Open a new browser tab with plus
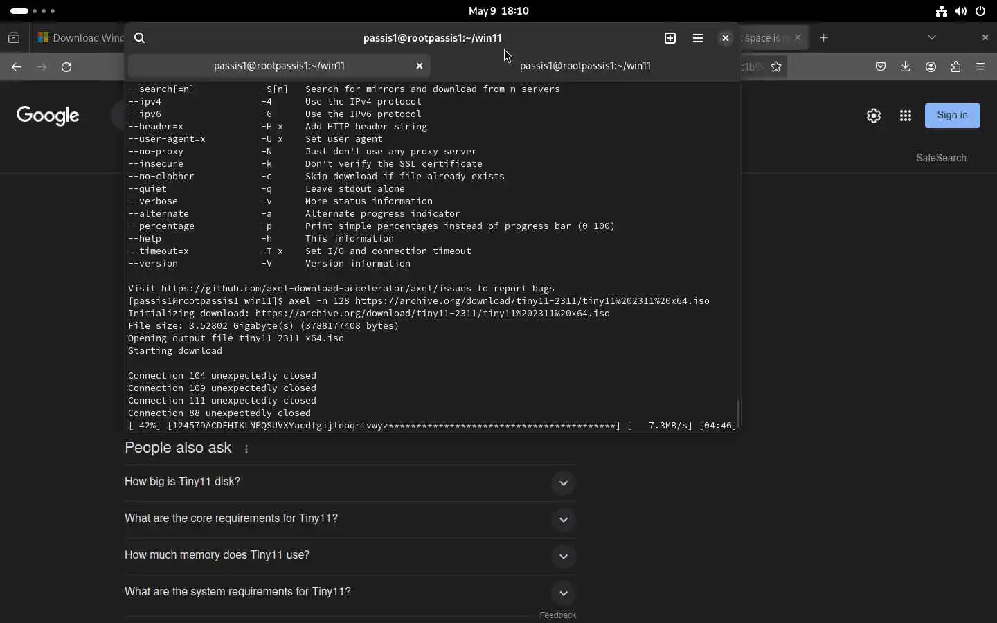997x623 pixels. coord(824,38)
